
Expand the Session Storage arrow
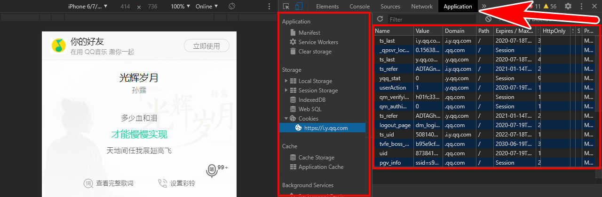286,91
